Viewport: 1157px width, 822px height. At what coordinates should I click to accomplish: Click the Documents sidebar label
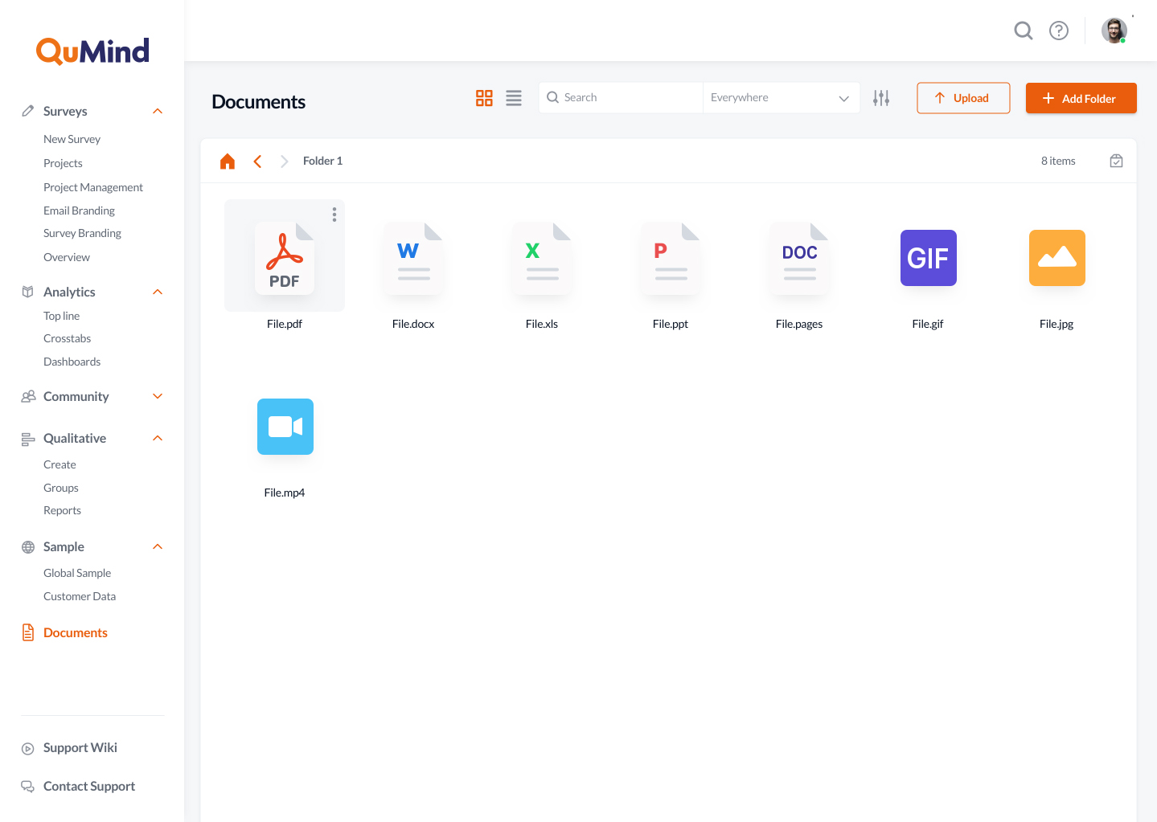click(x=76, y=633)
